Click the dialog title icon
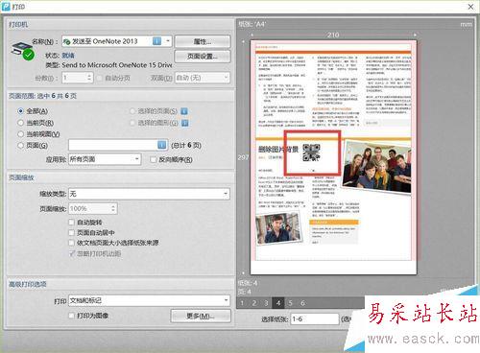This screenshot has height=353, width=480. [x=6, y=7]
